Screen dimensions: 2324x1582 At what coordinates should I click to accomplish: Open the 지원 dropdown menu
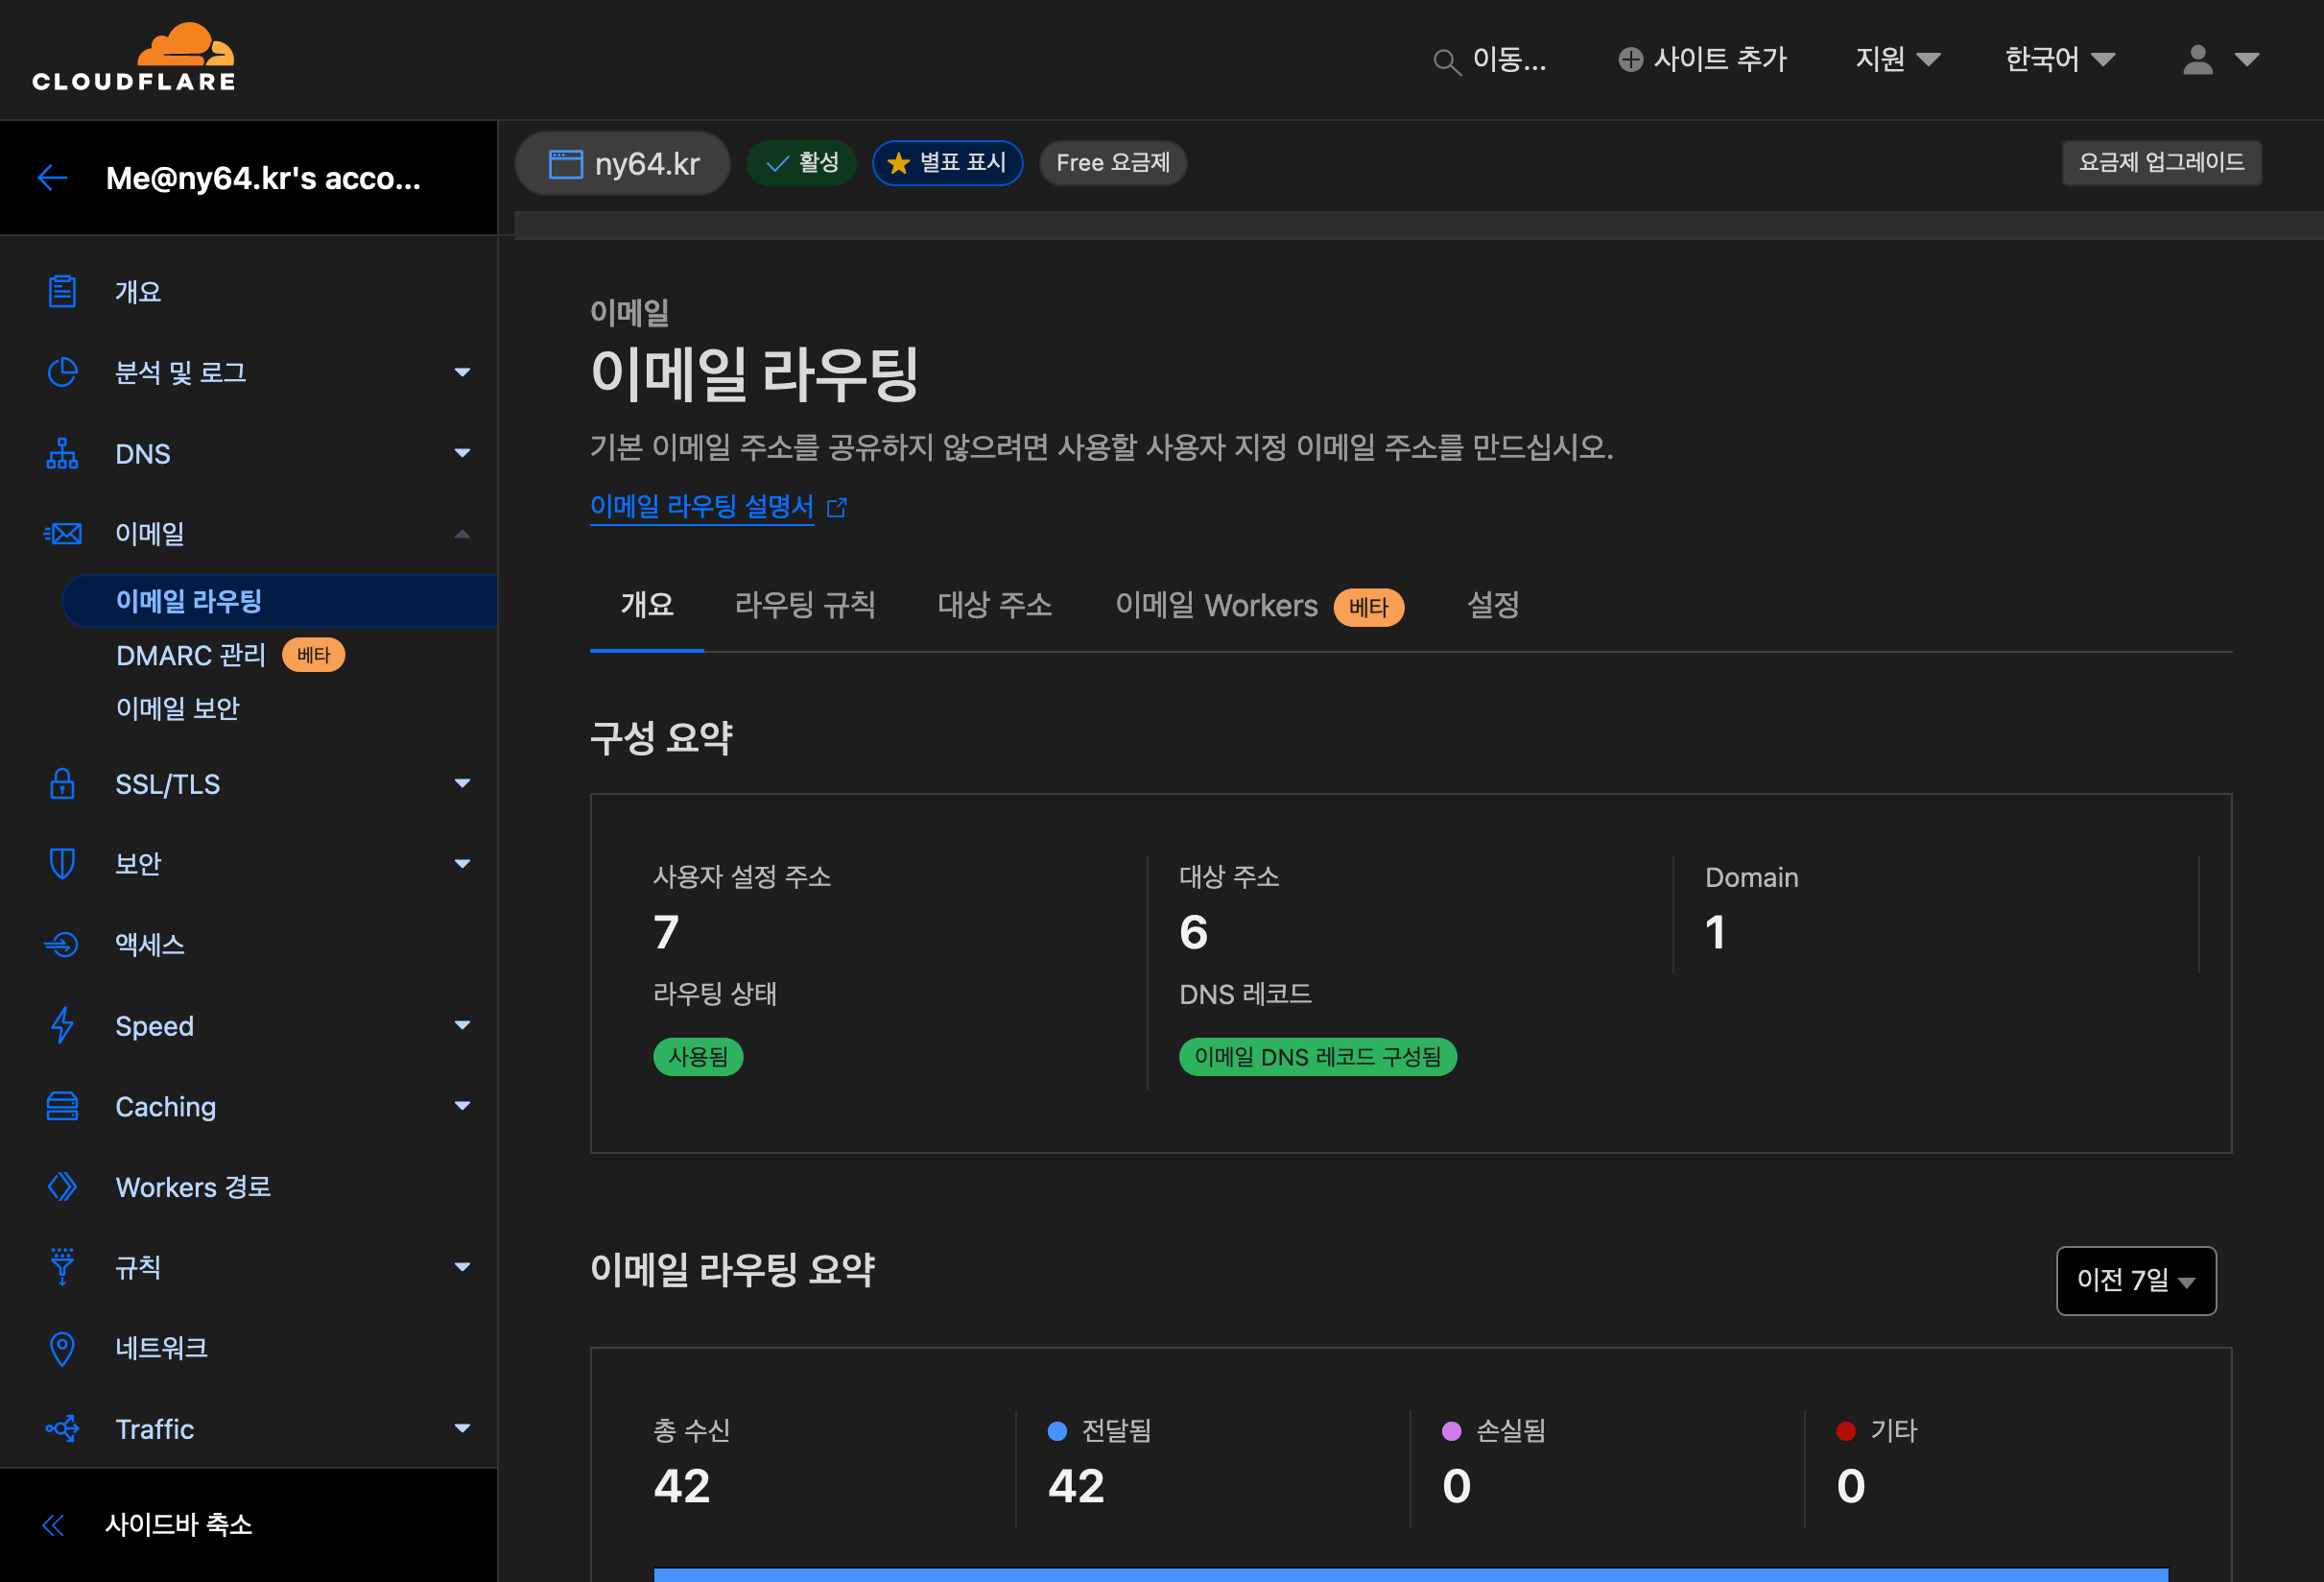coord(1897,60)
